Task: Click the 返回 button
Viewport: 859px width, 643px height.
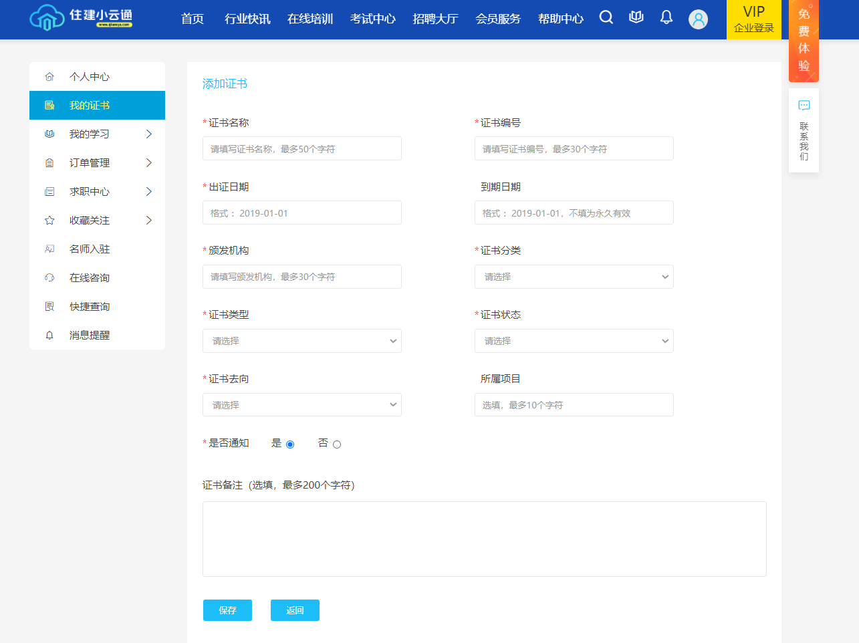Action: [x=295, y=610]
